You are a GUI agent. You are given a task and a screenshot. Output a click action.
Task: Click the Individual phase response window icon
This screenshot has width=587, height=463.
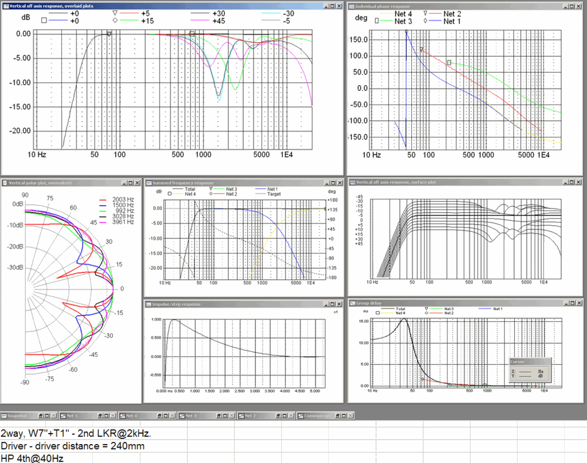pos(351,6)
